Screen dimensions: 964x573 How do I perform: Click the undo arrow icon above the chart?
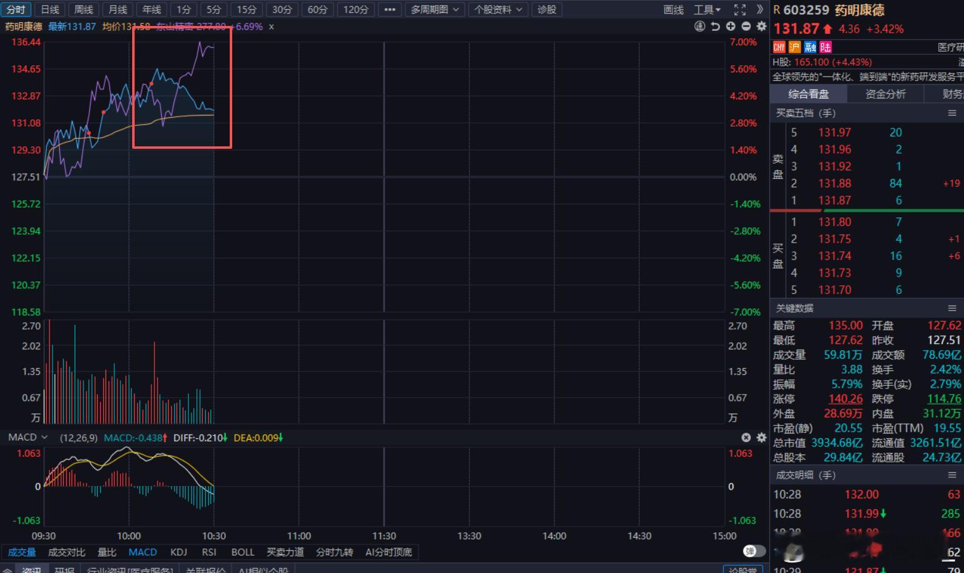[715, 27]
